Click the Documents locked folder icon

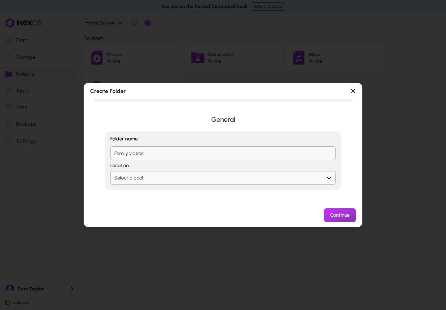click(x=198, y=58)
